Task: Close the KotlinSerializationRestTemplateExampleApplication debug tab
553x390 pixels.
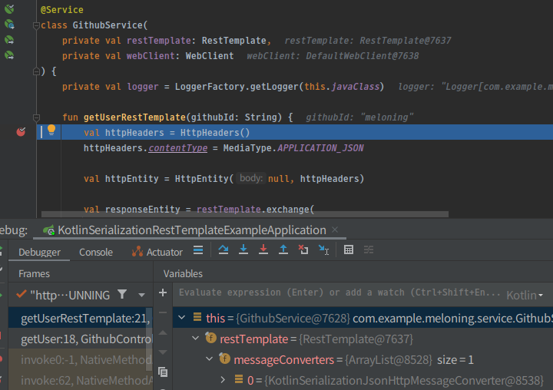Action: 335,230
